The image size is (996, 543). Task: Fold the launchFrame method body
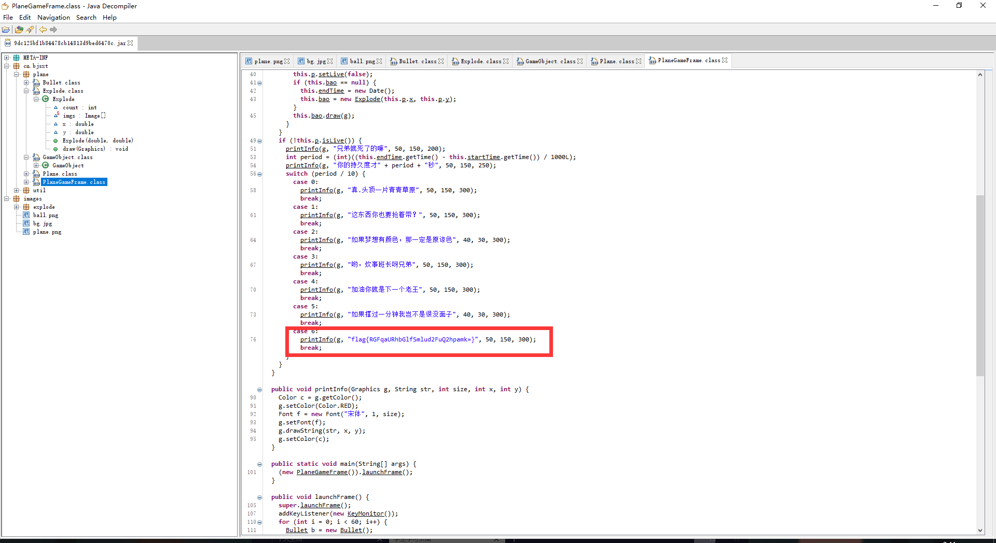point(260,497)
